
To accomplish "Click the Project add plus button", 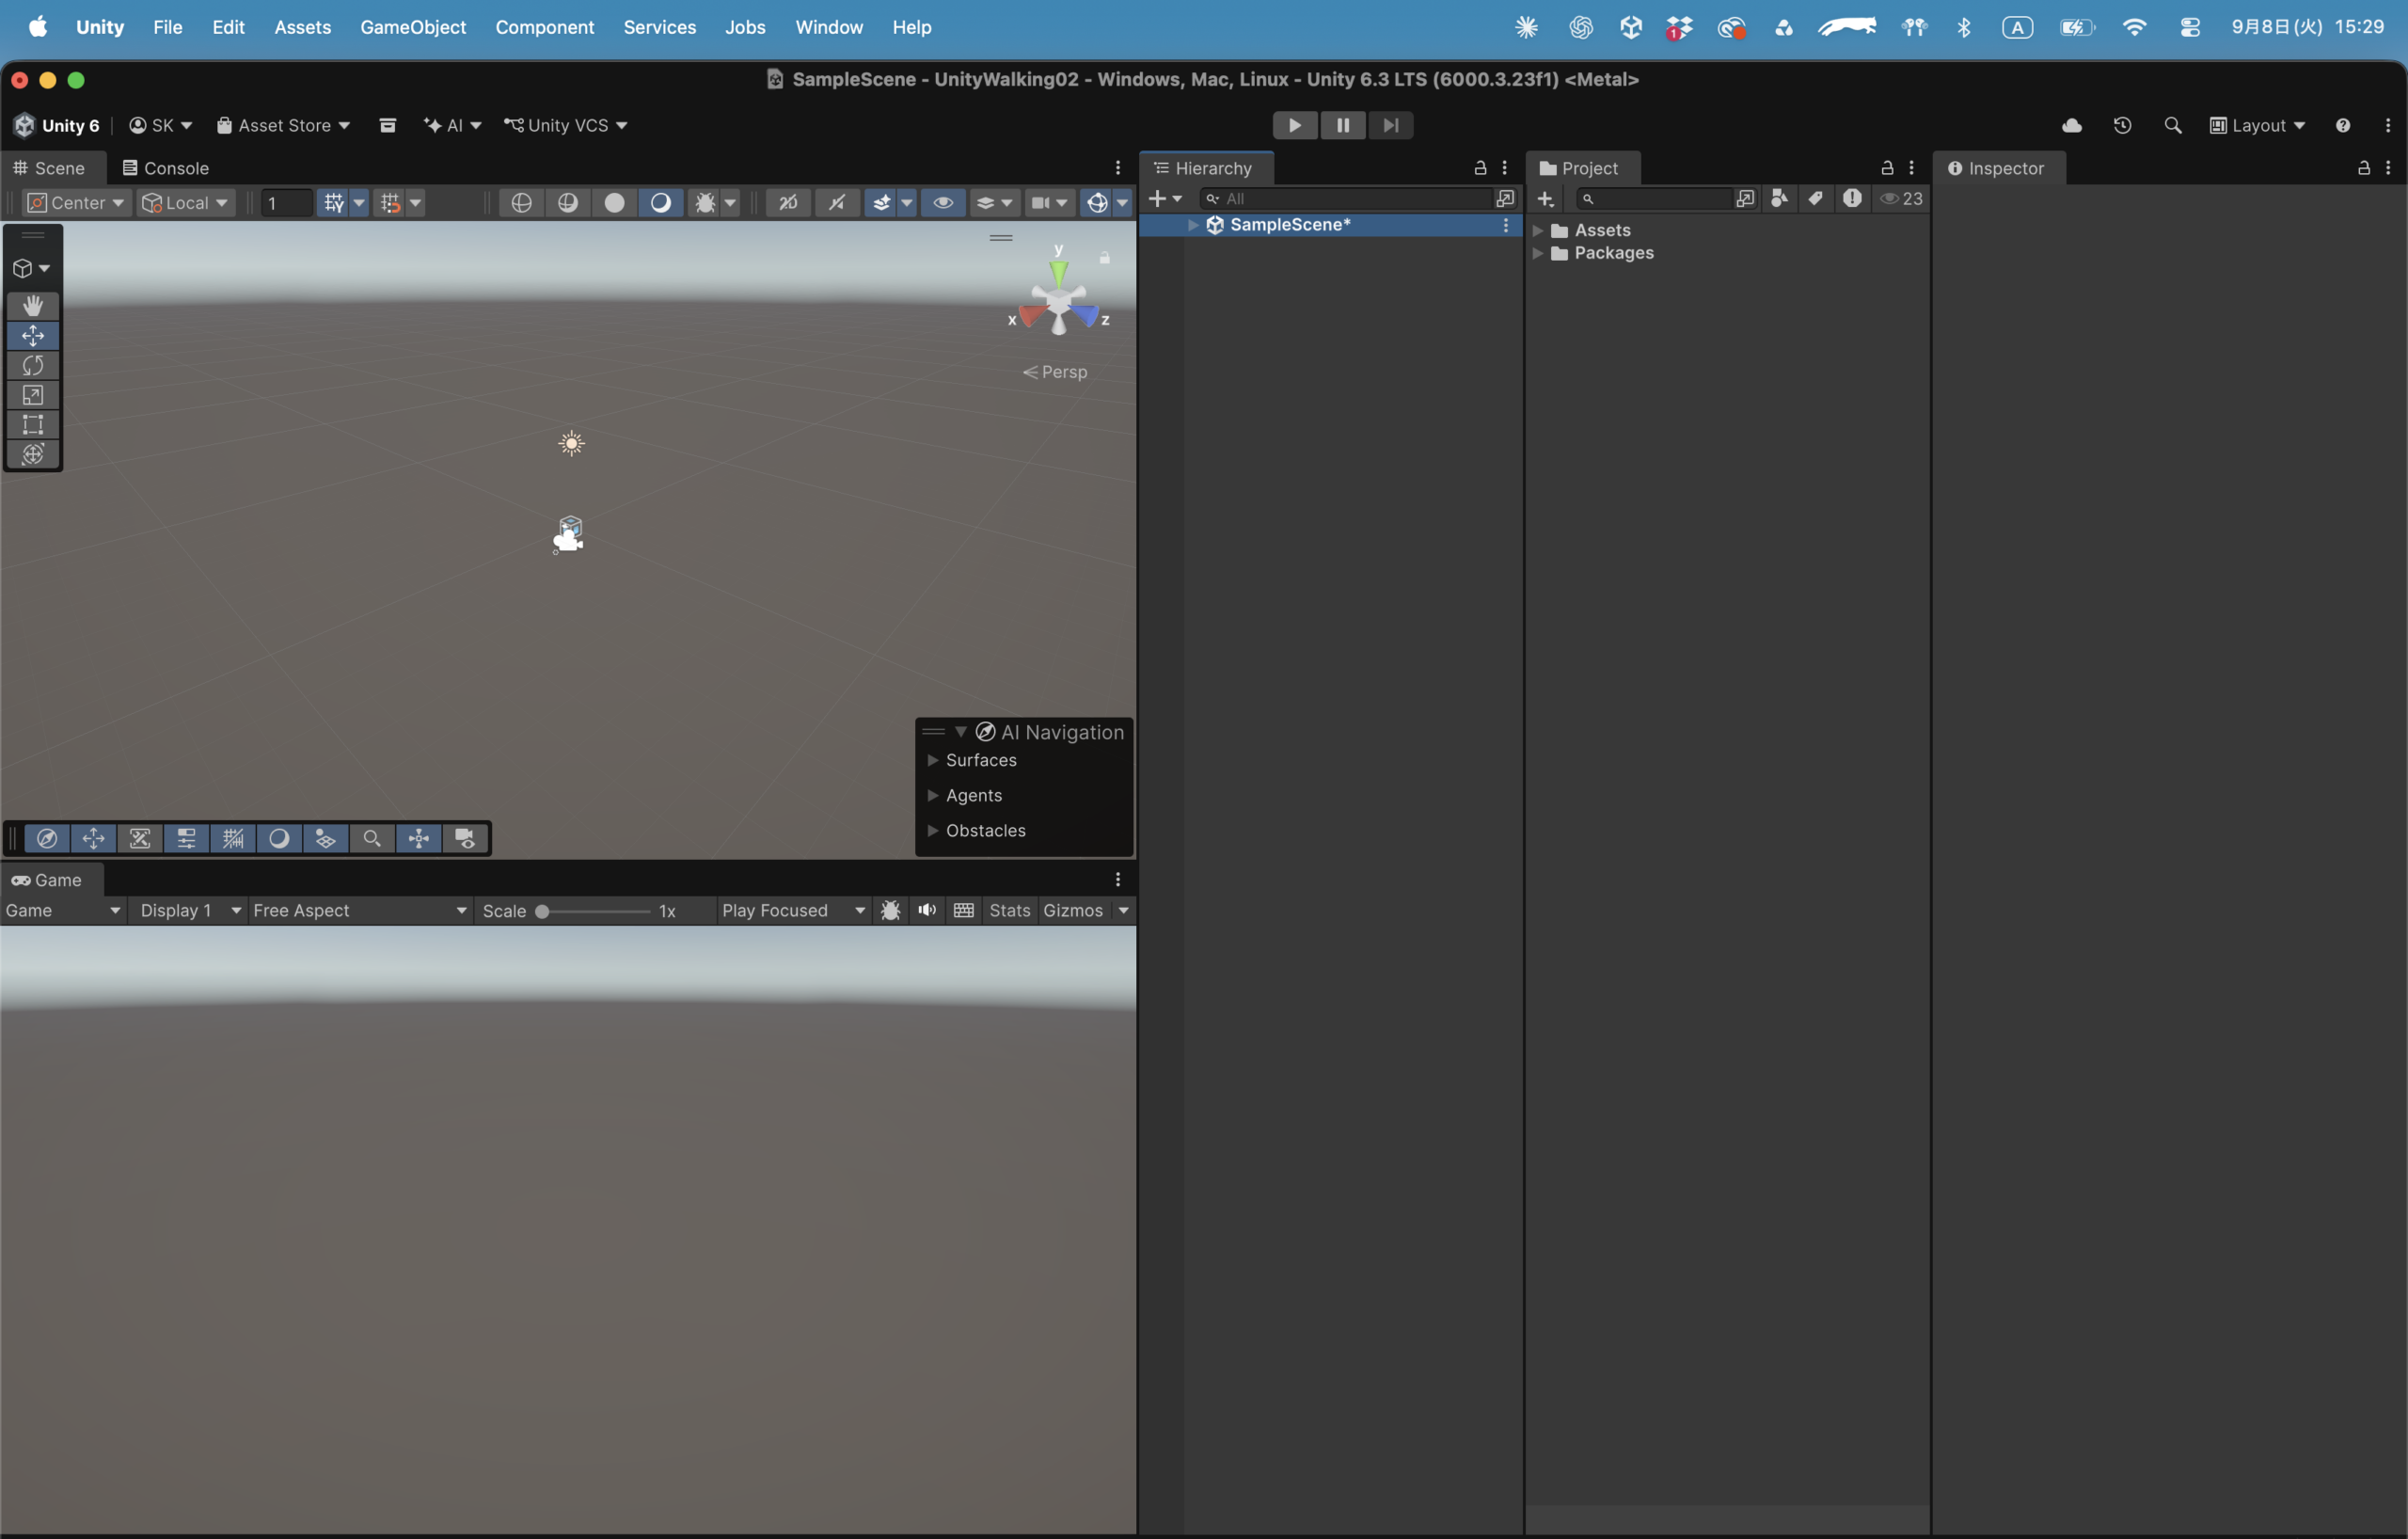I will (x=1545, y=199).
